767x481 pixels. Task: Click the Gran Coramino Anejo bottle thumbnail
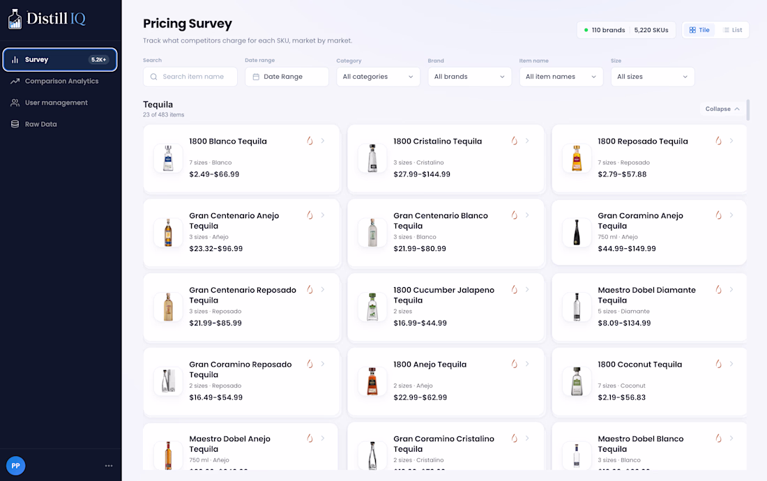(577, 232)
